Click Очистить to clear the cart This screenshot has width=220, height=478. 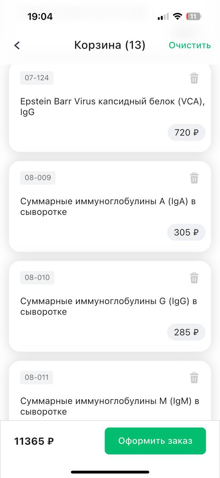coord(190,46)
